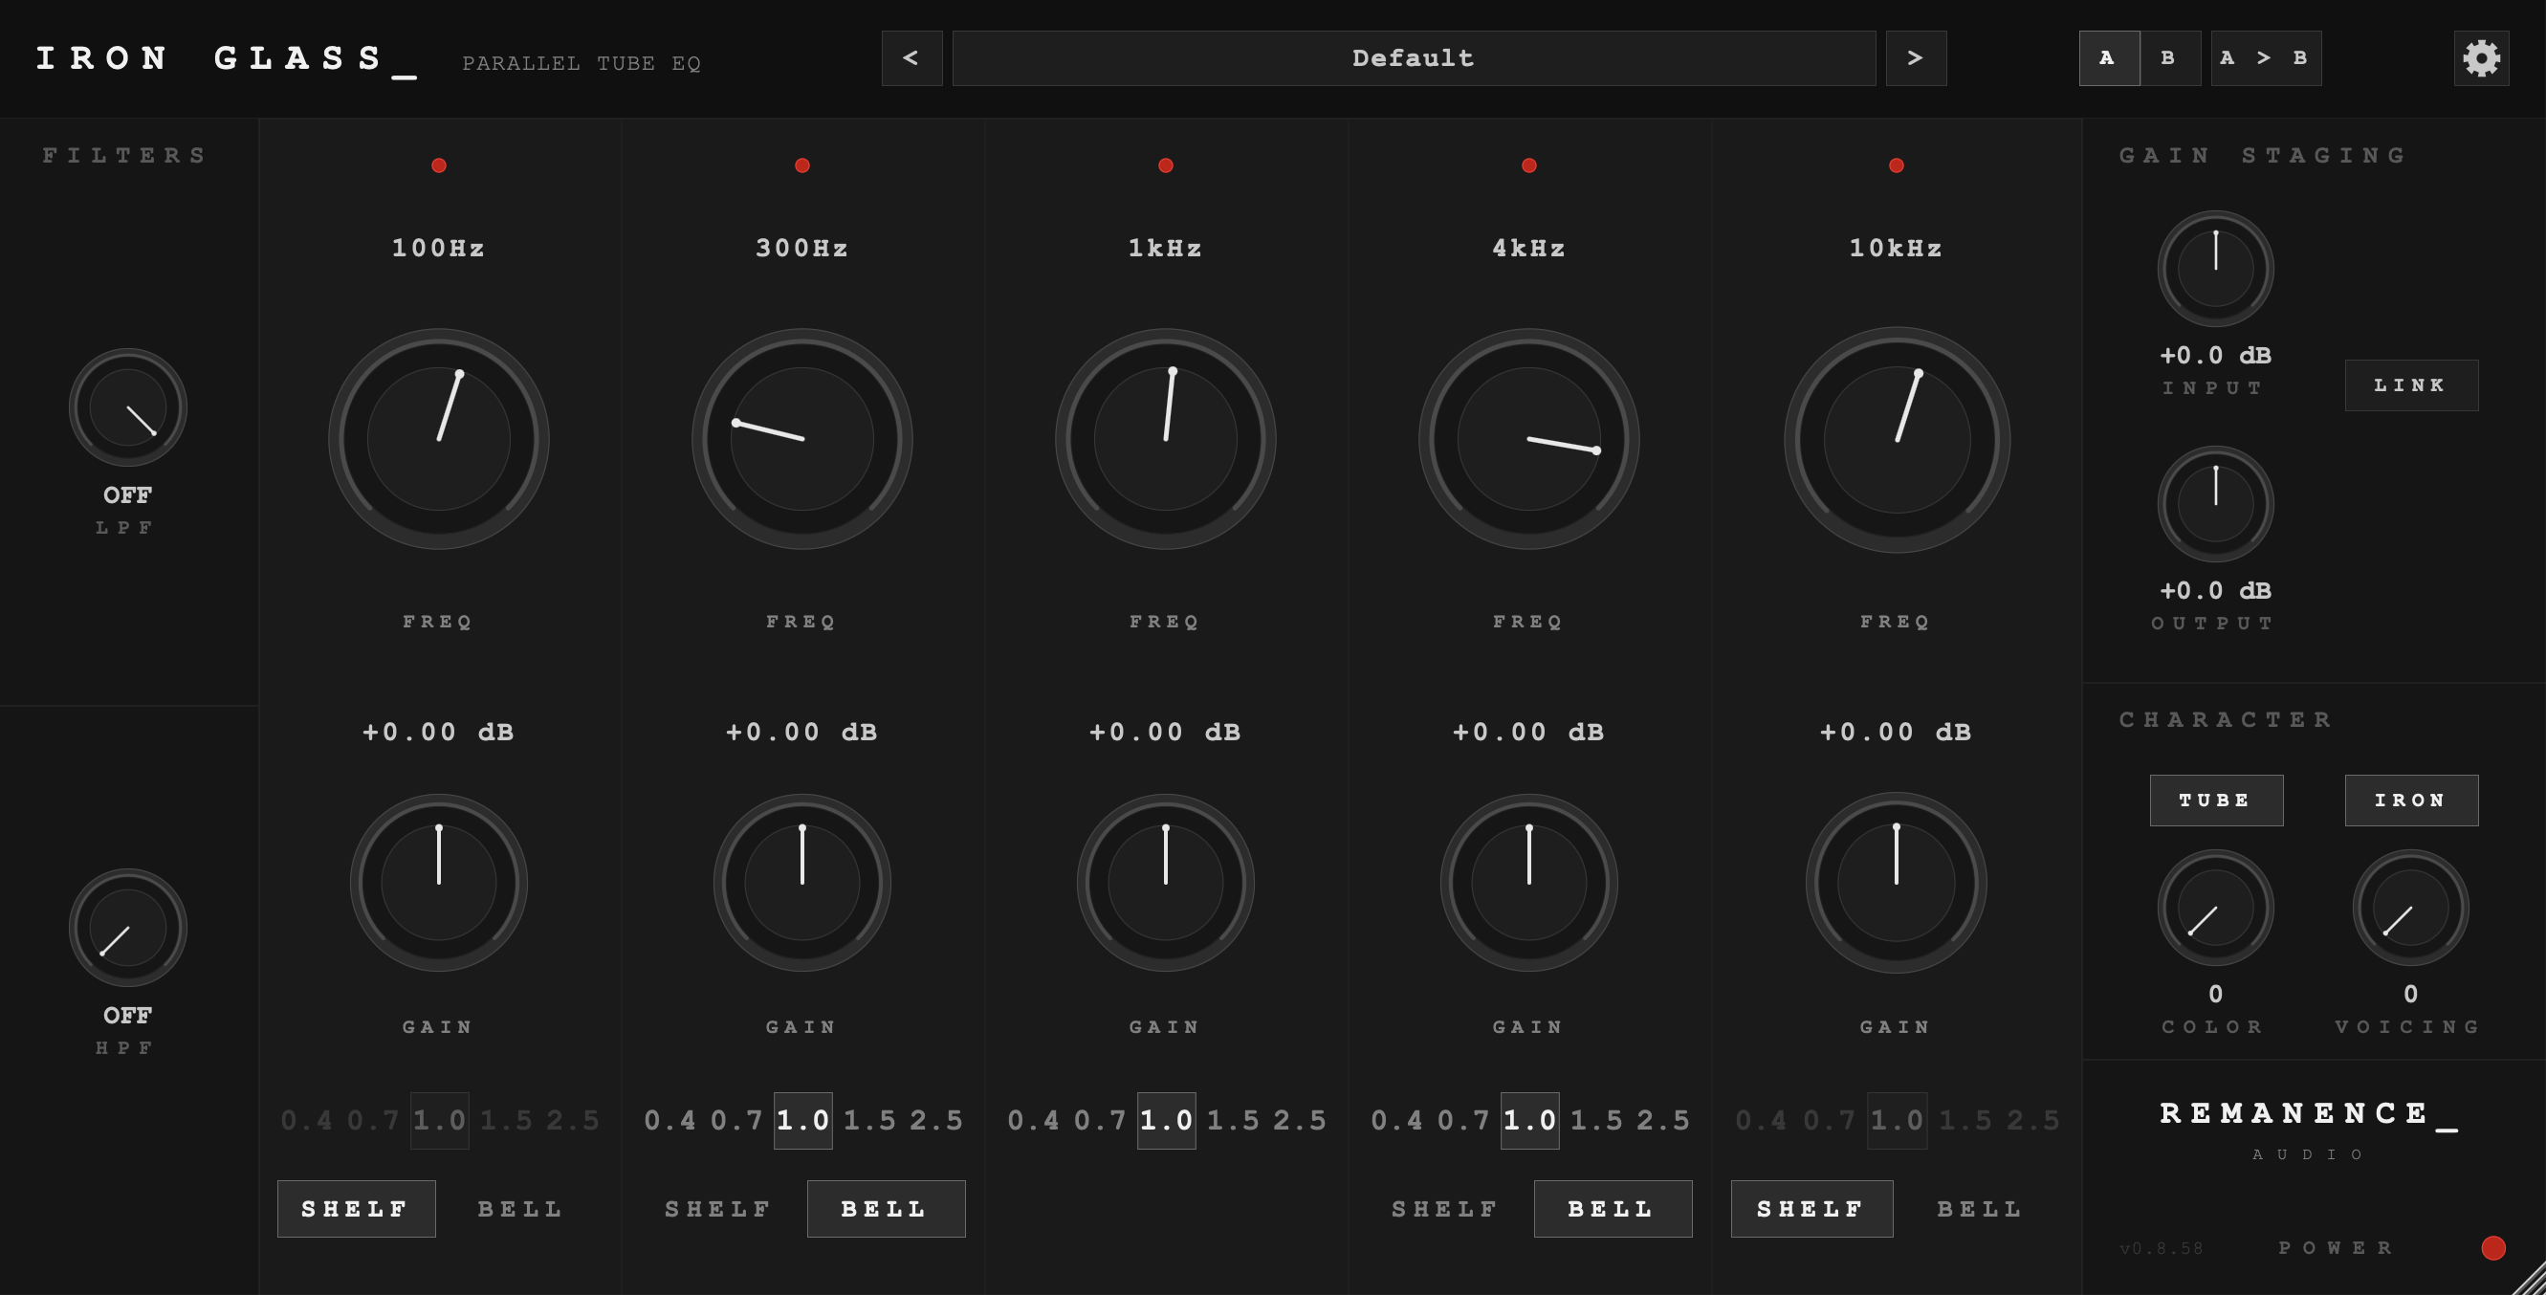Set 300Hz band Q to 2.5
The height and width of the screenshot is (1295, 2546).
point(937,1120)
